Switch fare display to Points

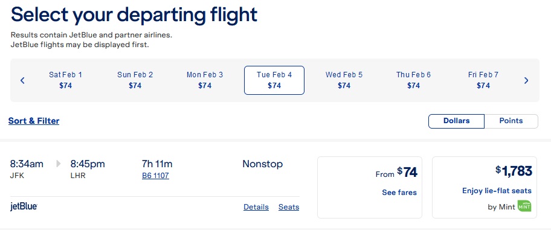tap(511, 121)
